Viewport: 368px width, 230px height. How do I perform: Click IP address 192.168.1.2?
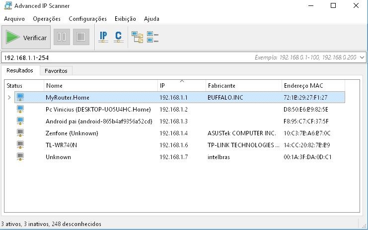pyautogui.click(x=173, y=110)
